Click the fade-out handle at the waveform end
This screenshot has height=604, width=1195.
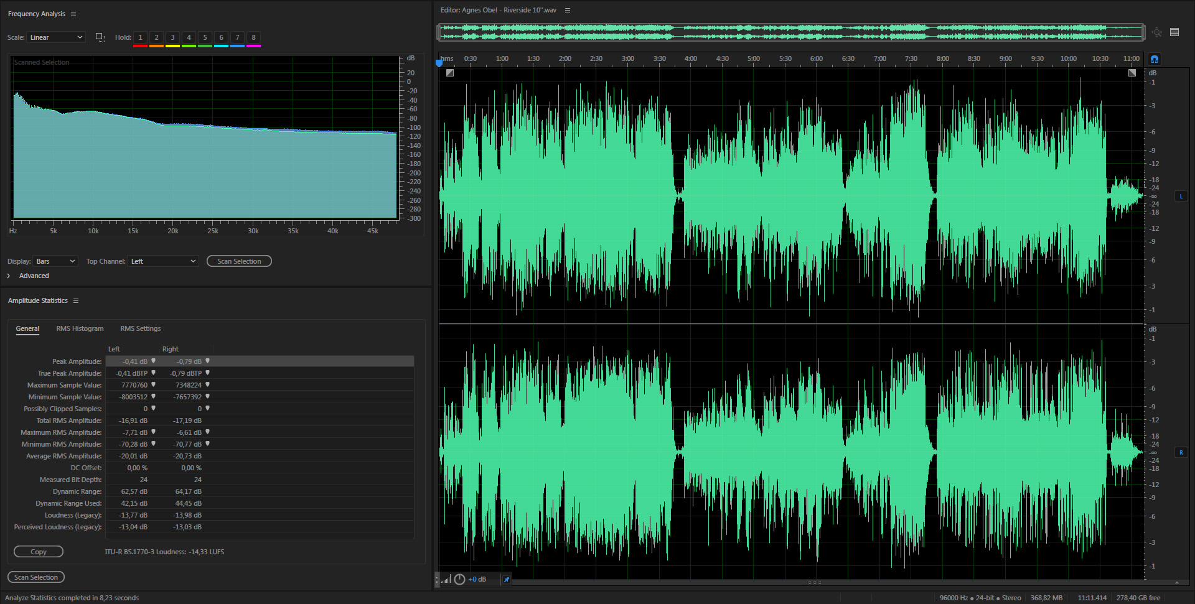click(1132, 73)
